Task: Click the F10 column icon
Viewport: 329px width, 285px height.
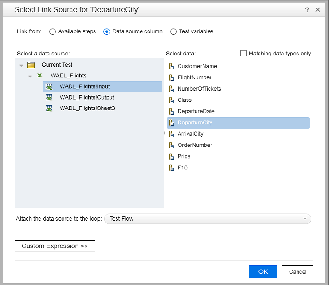Action: [x=172, y=168]
